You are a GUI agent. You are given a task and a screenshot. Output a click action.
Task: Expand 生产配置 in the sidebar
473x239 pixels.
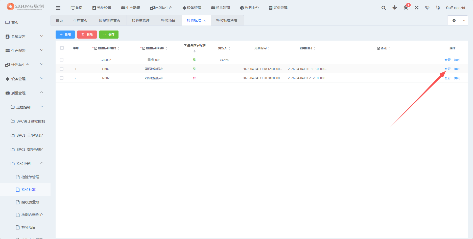(25, 51)
